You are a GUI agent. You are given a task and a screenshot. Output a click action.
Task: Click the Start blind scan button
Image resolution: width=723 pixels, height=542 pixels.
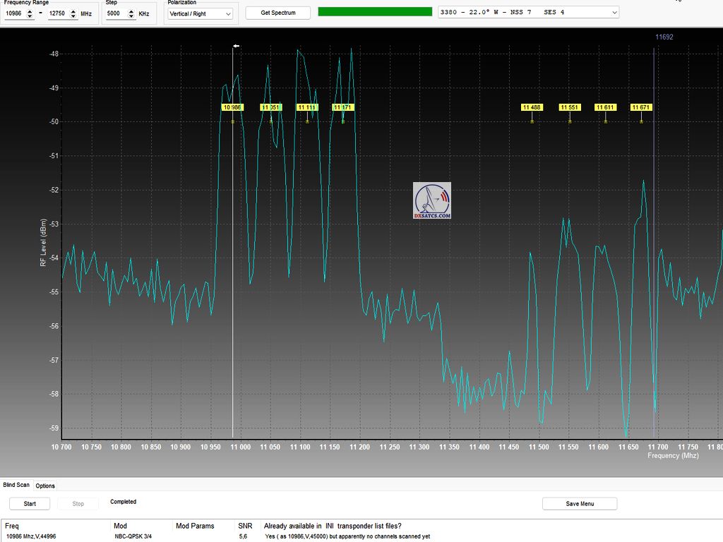[30, 504]
